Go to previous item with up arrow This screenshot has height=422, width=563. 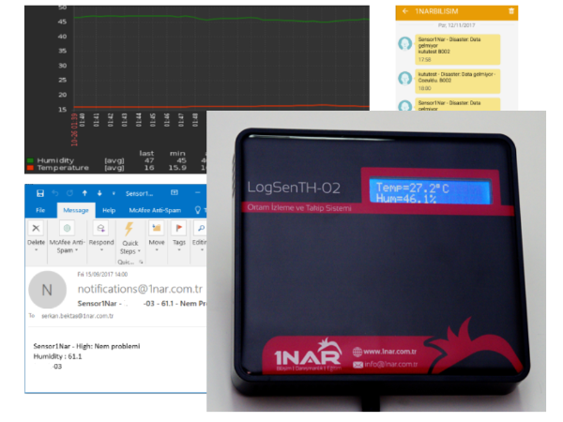(84, 193)
